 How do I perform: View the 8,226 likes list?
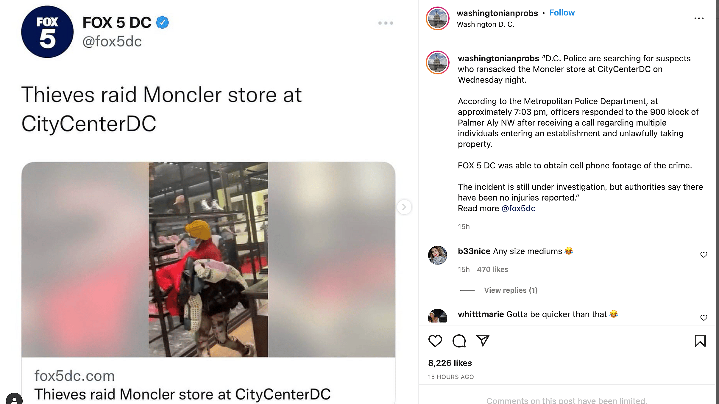[450, 363]
